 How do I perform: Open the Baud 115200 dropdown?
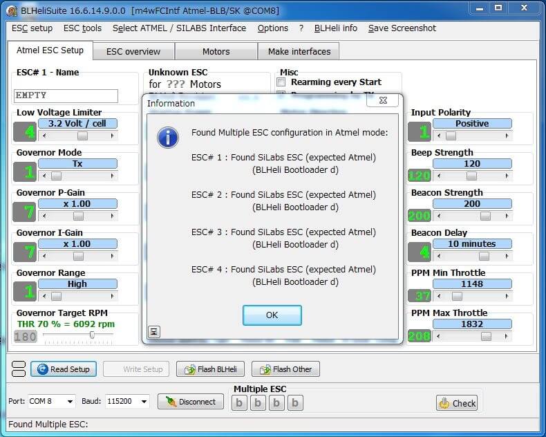pyautogui.click(x=144, y=402)
